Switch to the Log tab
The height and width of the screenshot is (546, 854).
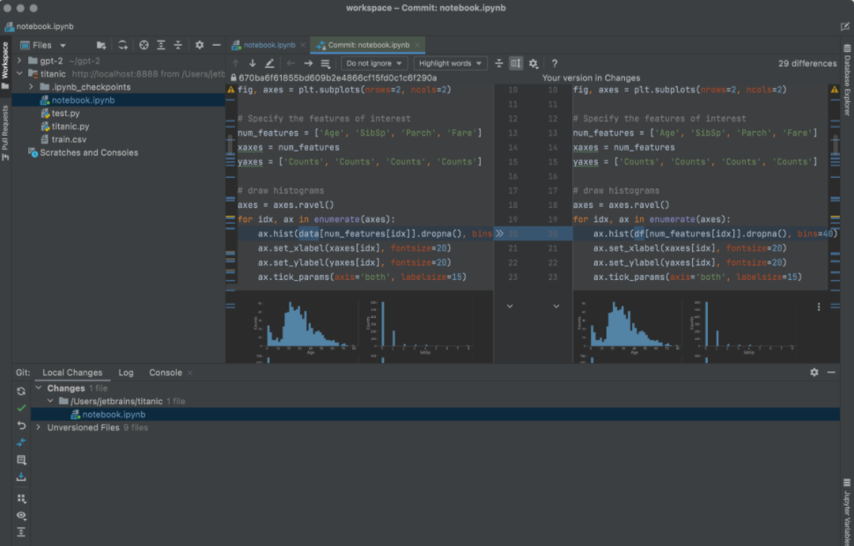pos(126,373)
